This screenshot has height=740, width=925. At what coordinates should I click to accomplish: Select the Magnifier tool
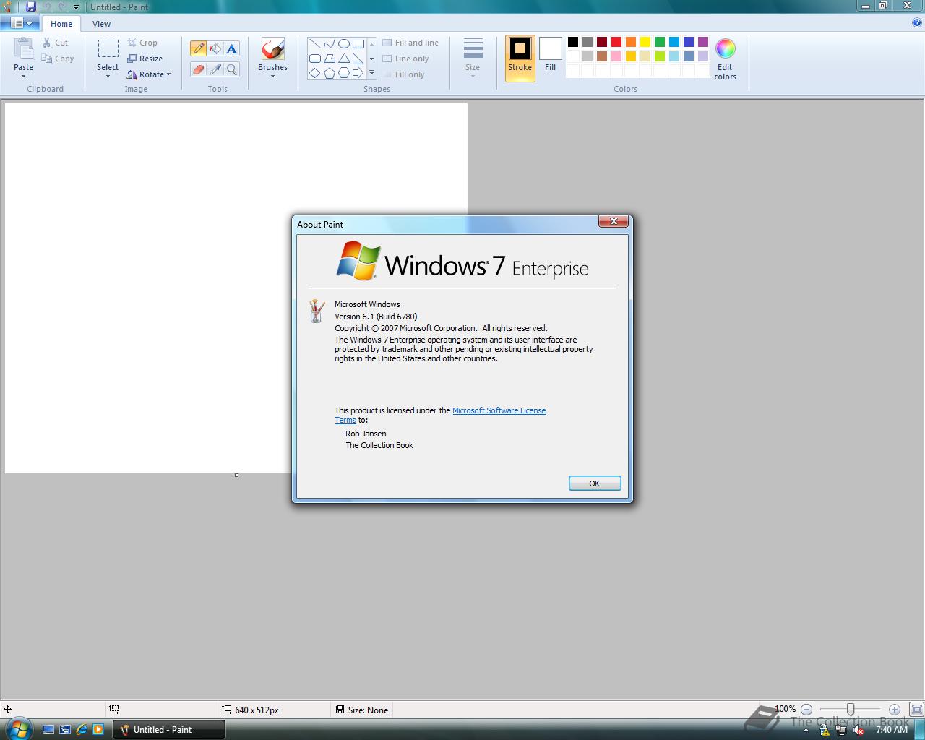point(231,69)
